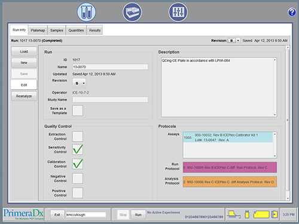Toggle the Positive Control checkbox

[78, 193]
